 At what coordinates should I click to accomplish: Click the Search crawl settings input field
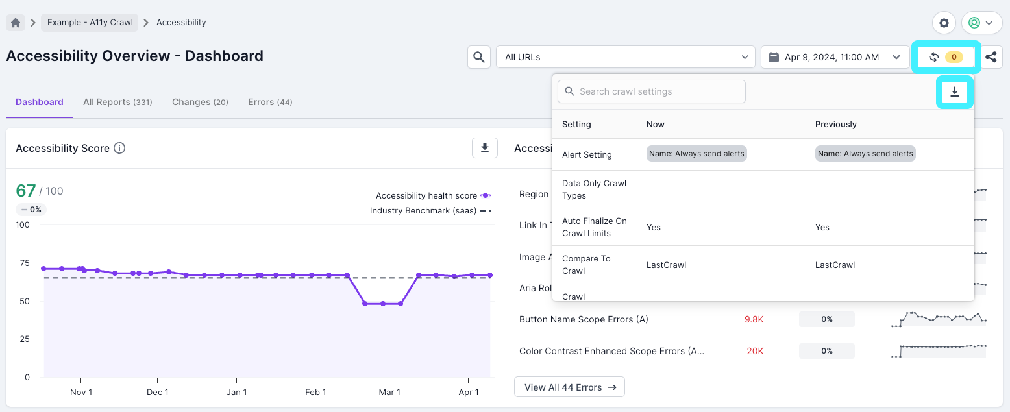pos(651,91)
